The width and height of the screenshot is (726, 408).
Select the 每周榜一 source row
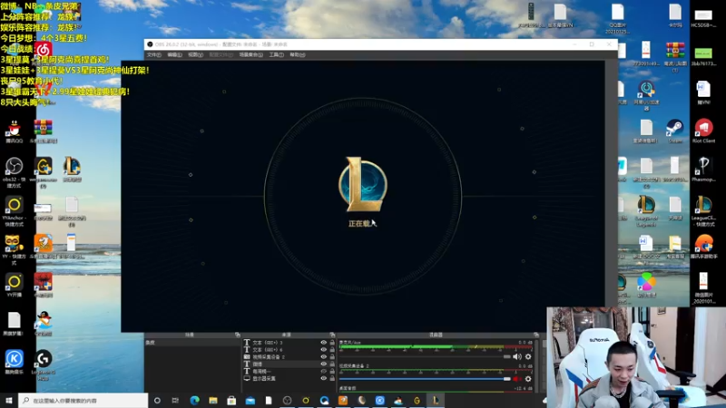click(x=289, y=371)
